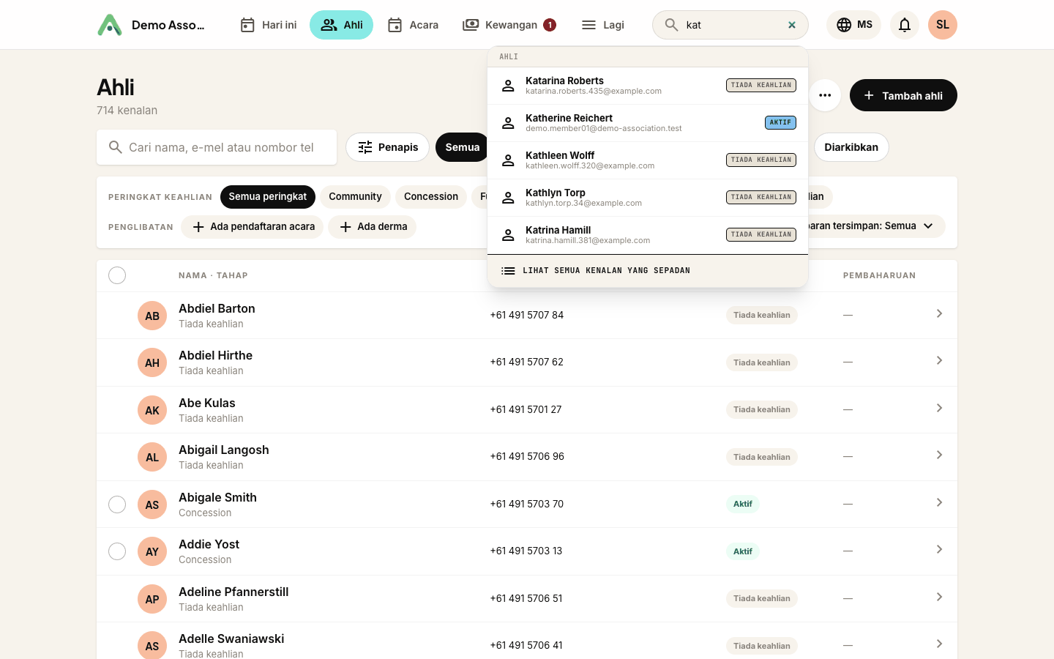Go to the Hari ini tab
This screenshot has width=1054, height=659.
pyautogui.click(x=269, y=25)
